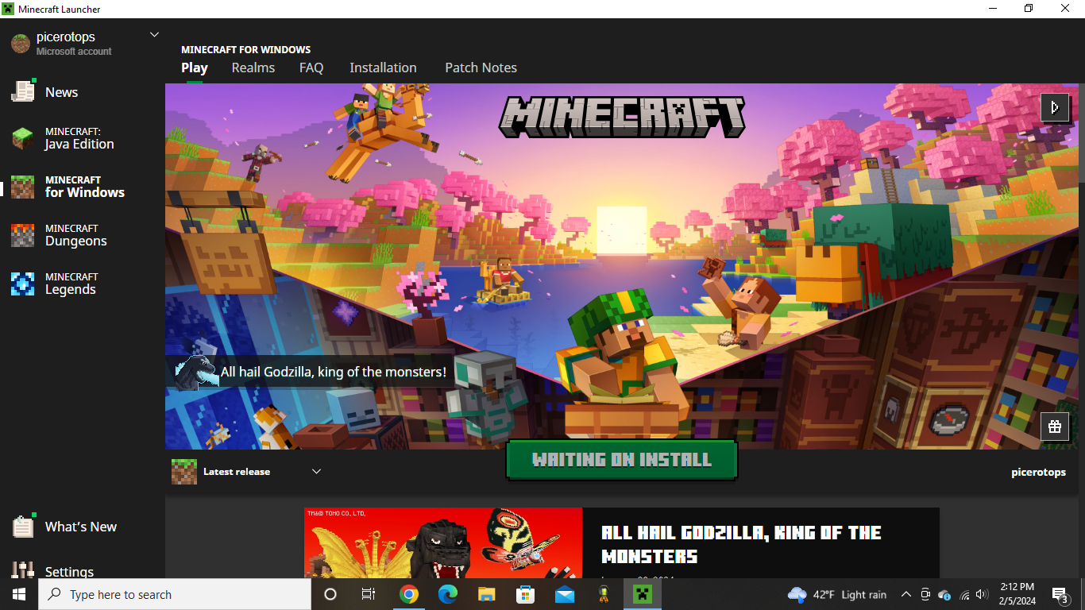1085x610 pixels.
Task: Click the 'ALL HAIL GODZILLA, KING OF THE MONSTERS' headline
Action: pos(741,544)
